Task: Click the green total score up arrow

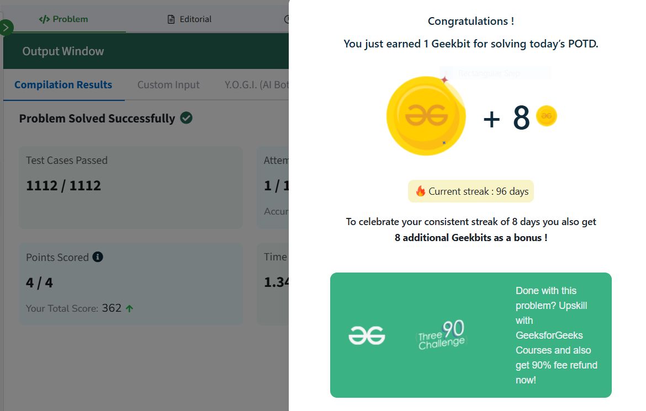Action: (129, 308)
